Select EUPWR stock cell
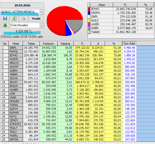Image resolution: width=155 pixels, height=144 pixels. (x=16, y=113)
